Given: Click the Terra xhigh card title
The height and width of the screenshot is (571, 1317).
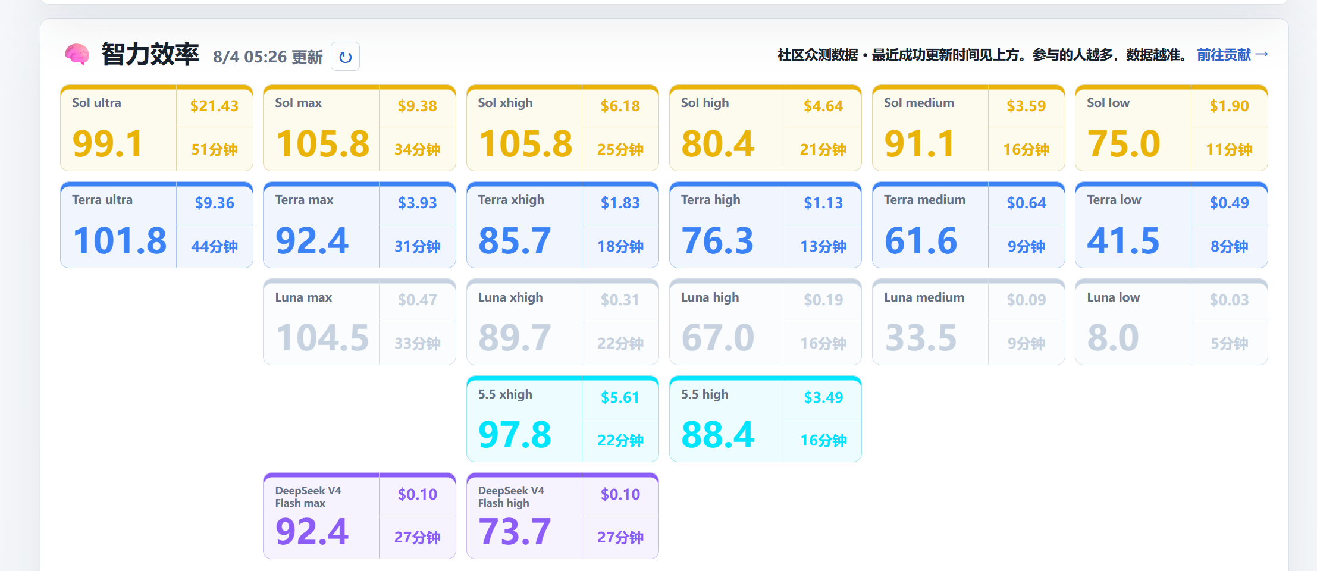Looking at the screenshot, I should (511, 200).
